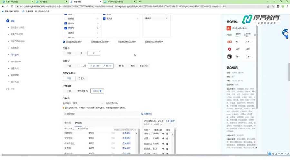Open the blue robot assistant mascot
The width and height of the screenshot is (290, 161).
[285, 33]
